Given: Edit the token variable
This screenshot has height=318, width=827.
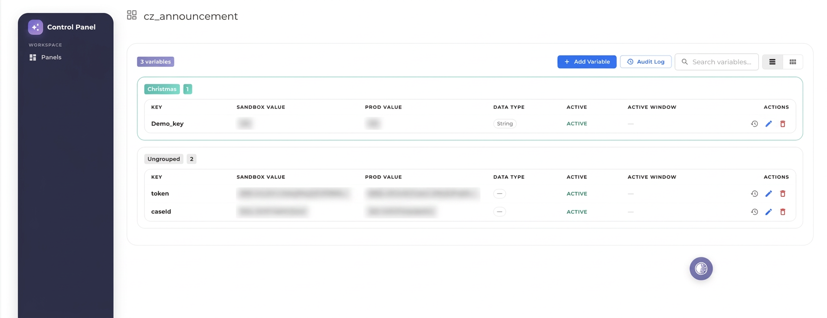Looking at the screenshot, I should (768, 194).
